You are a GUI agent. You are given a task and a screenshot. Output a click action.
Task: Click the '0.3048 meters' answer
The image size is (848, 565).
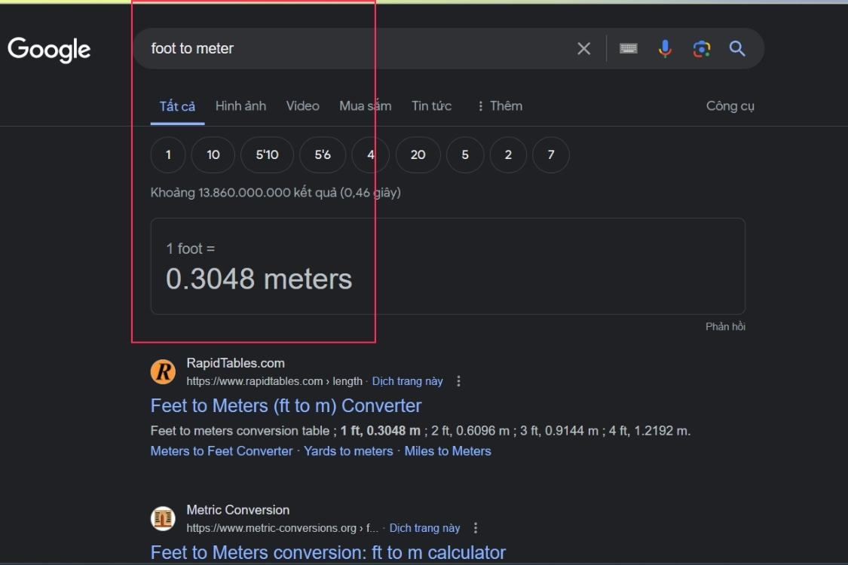[259, 279]
